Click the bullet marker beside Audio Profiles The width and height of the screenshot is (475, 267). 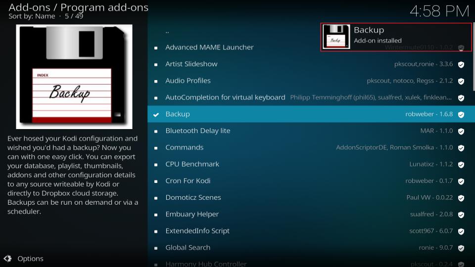point(156,81)
